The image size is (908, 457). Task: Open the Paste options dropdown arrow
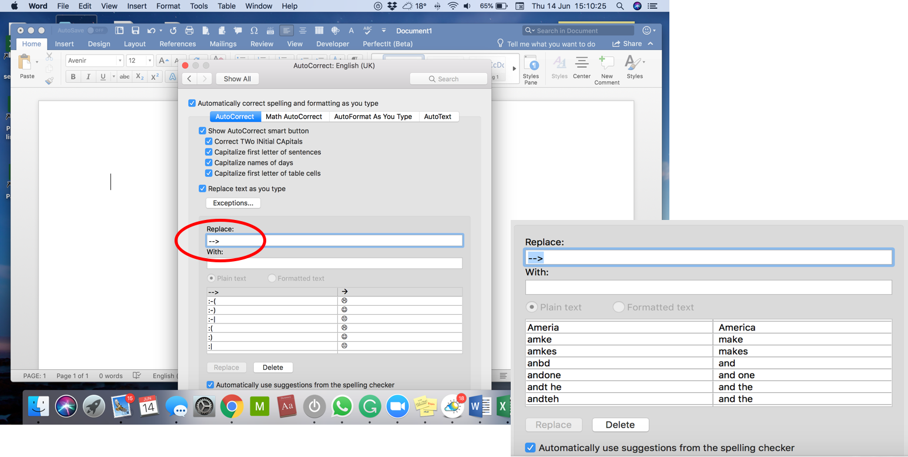pyautogui.click(x=37, y=62)
